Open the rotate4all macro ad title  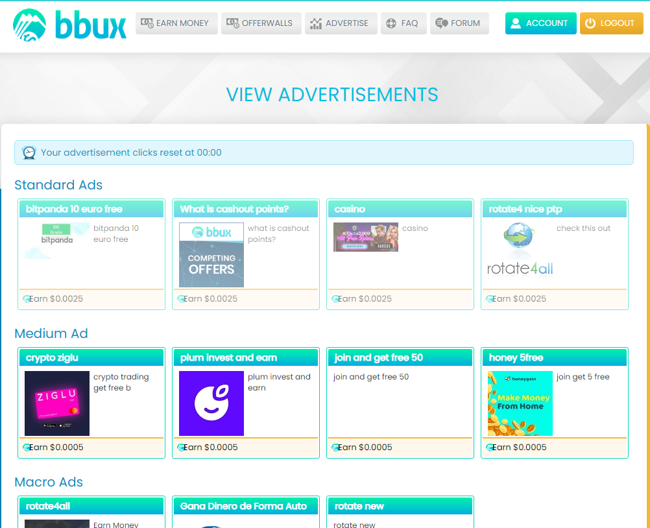47,506
